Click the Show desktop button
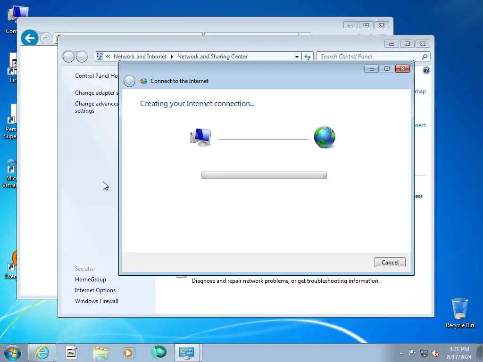 tap(480, 353)
